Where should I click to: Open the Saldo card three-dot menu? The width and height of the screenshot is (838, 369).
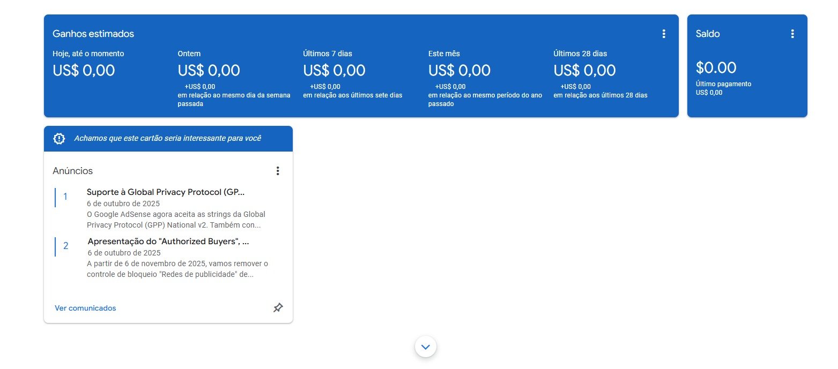(792, 34)
